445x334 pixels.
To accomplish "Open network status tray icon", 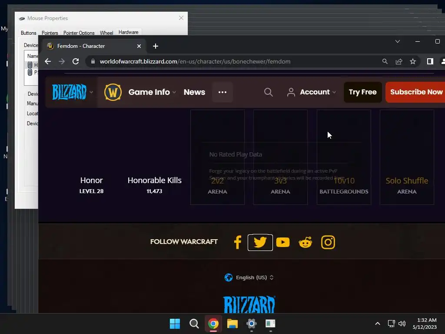I will (x=392, y=324).
